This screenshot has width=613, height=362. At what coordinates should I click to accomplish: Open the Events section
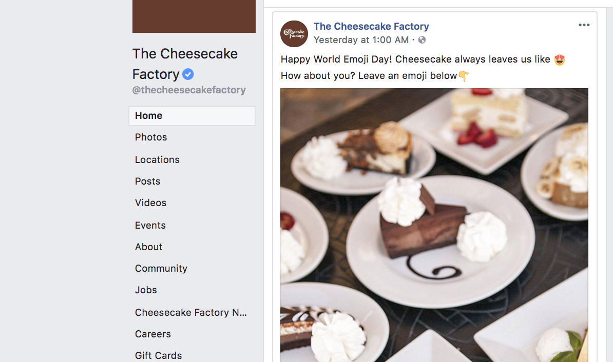tap(150, 225)
